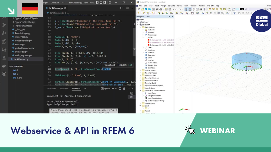The width and height of the screenshot is (271, 152).
Task: Kill terminal with the trash icon
Action: (x=124, y=89)
